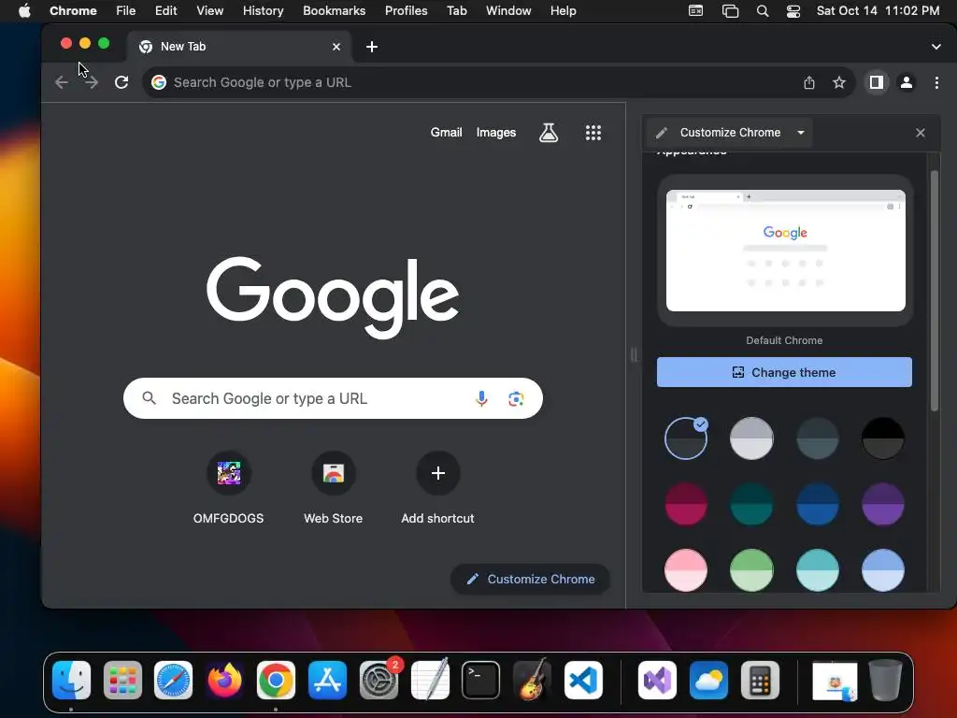957x718 pixels.
Task: Open the Customize Chrome panel dropdown
Action: click(730, 133)
